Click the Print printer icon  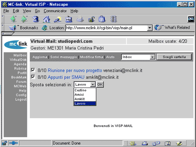click(80, 19)
